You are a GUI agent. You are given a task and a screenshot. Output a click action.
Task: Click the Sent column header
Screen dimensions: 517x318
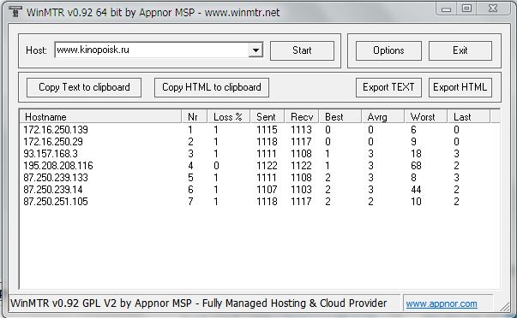click(x=268, y=117)
